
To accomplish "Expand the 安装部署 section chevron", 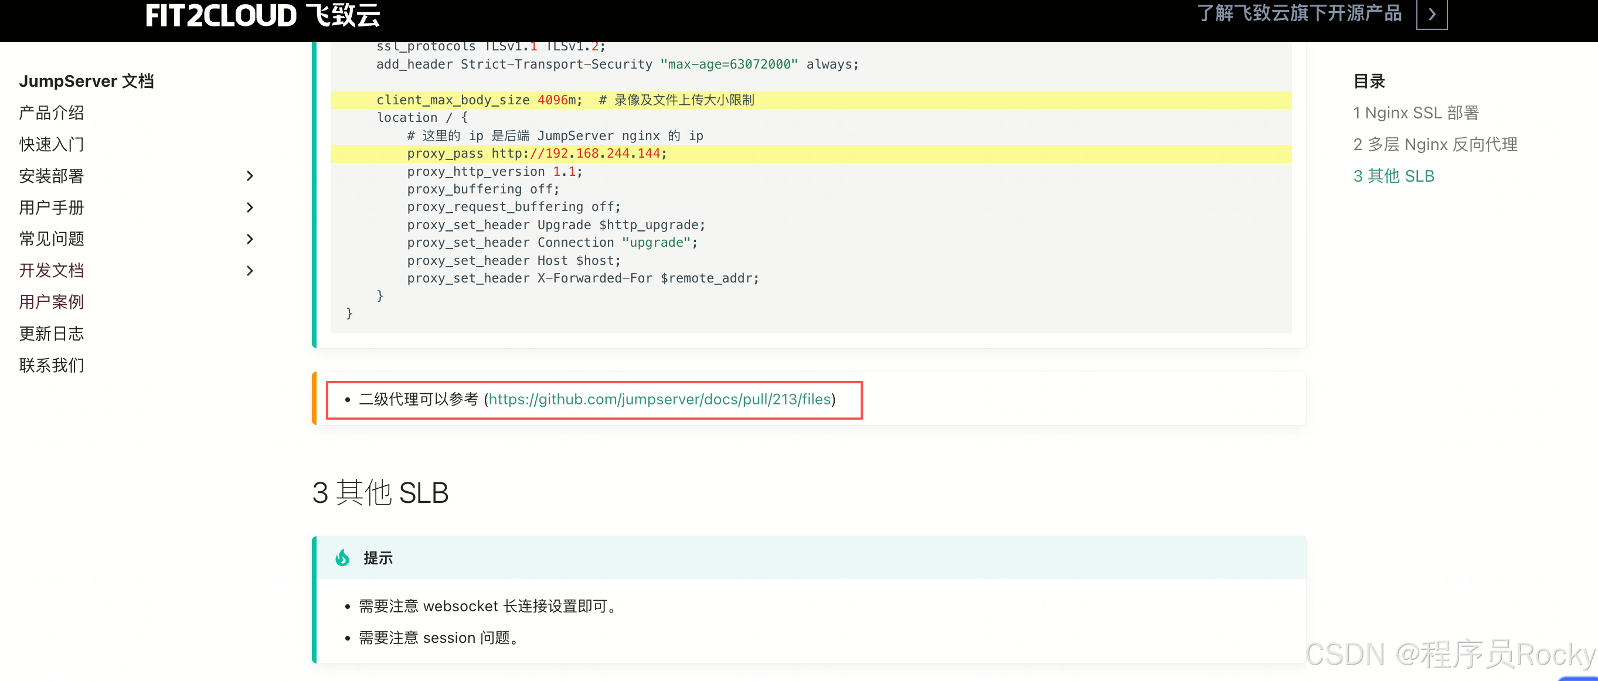I will pyautogui.click(x=249, y=176).
